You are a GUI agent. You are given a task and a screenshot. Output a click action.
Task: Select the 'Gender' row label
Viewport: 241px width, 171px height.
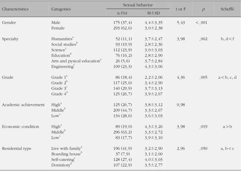coord(9,22)
